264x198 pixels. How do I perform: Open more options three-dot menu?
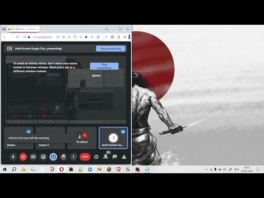pyautogui.click(x=73, y=157)
